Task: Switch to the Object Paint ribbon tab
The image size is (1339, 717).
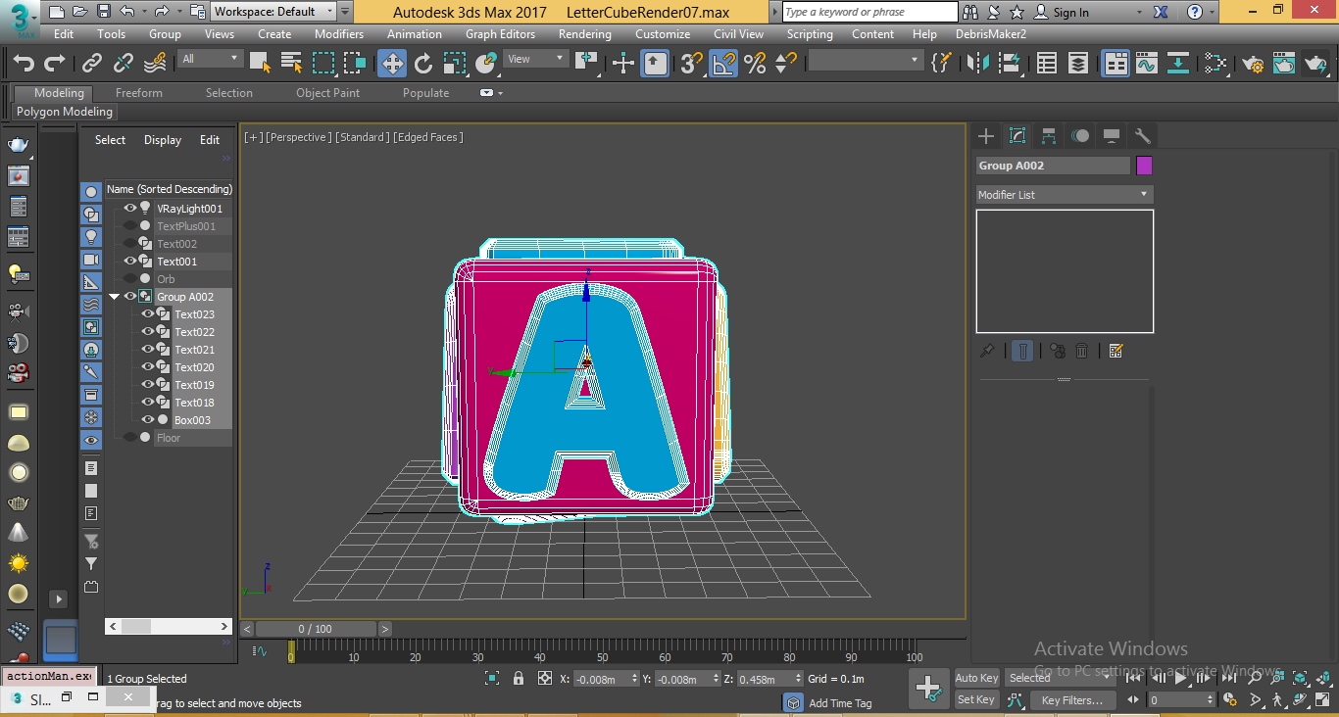Action: (328, 93)
